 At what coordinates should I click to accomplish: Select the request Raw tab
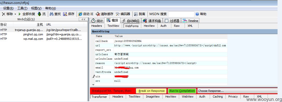177,26
